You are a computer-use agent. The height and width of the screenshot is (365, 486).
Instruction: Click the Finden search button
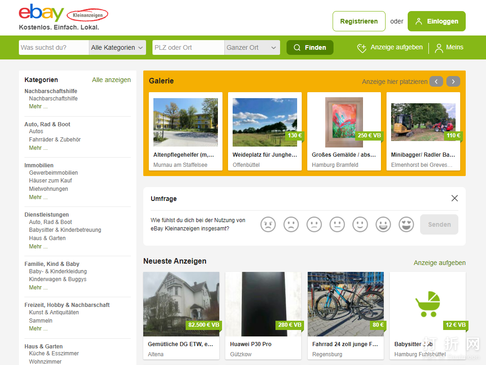pyautogui.click(x=310, y=47)
